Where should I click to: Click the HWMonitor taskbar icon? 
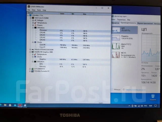[20, 105]
